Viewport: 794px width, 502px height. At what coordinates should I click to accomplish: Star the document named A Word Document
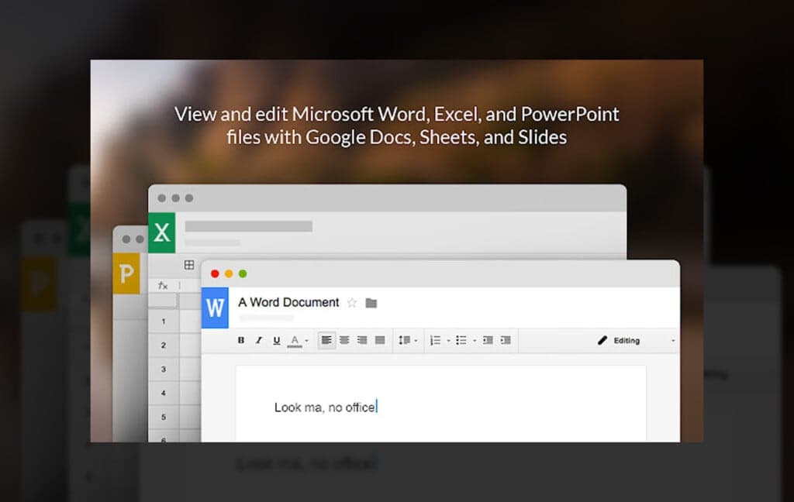pyautogui.click(x=352, y=303)
